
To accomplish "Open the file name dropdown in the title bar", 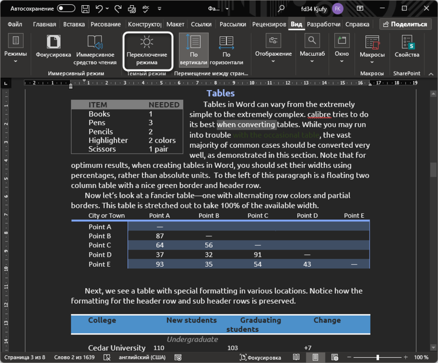I will (227, 8).
